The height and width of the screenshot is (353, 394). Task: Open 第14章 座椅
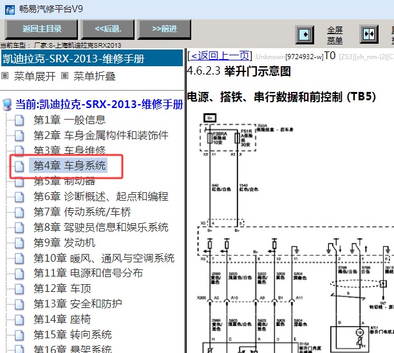pyautogui.click(x=62, y=320)
